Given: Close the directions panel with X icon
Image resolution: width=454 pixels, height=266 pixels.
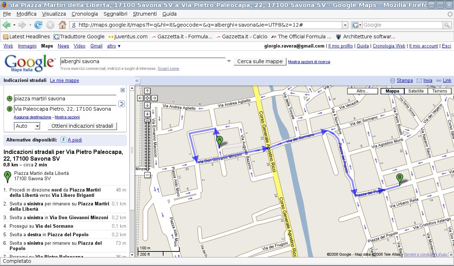Looking at the screenshot, I should [x=123, y=90].
